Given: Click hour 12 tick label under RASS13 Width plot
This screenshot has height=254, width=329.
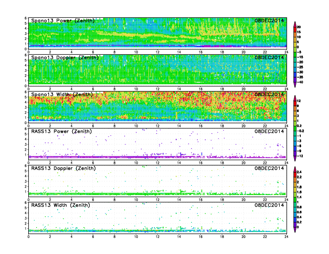Looking at the screenshot, I should point(157,237).
